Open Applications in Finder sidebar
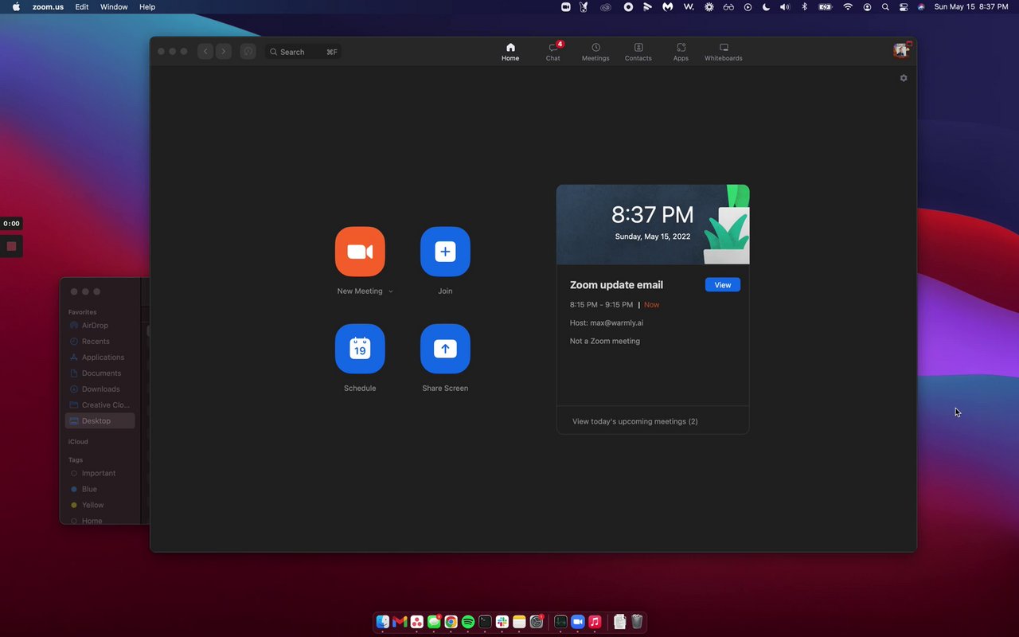Viewport: 1019px width, 637px height. (100, 358)
